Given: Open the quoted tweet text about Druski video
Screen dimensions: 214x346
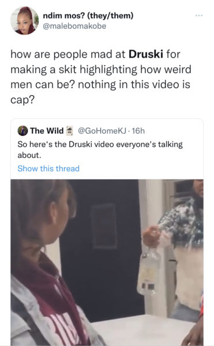Looking at the screenshot, I should [x=100, y=149].
